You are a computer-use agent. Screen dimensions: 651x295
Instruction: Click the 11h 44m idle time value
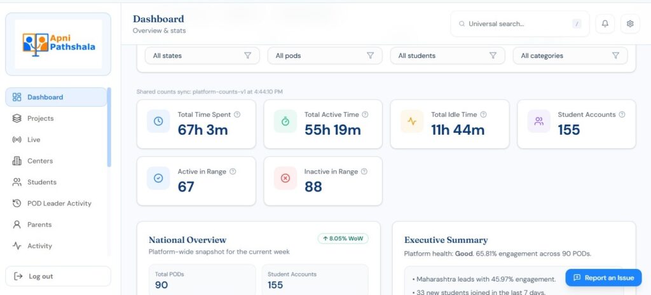[458, 130]
